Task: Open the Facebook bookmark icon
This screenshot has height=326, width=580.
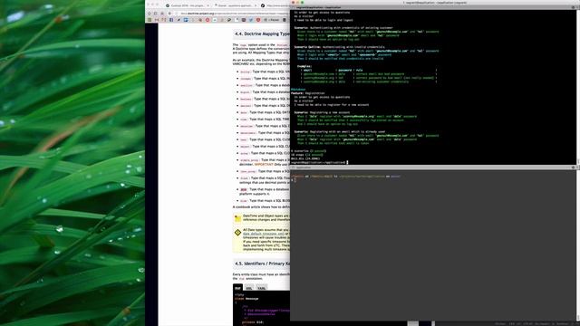Action: 171,20
